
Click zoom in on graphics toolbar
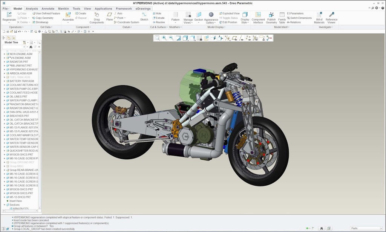click(164, 38)
